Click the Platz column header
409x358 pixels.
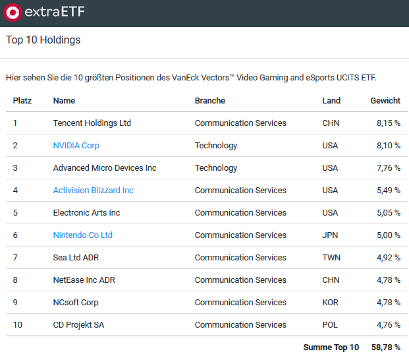(x=22, y=100)
